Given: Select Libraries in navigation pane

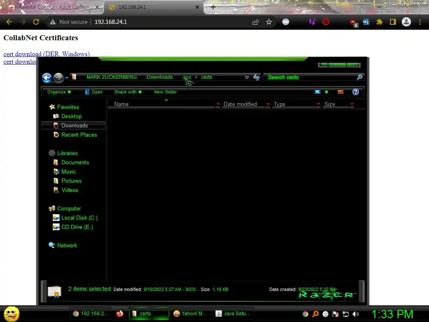Looking at the screenshot, I should pos(67,153).
